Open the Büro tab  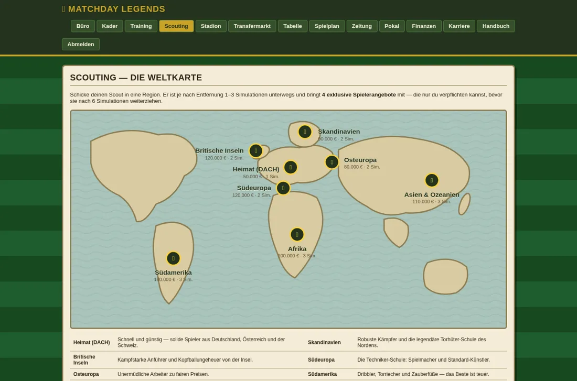point(83,26)
